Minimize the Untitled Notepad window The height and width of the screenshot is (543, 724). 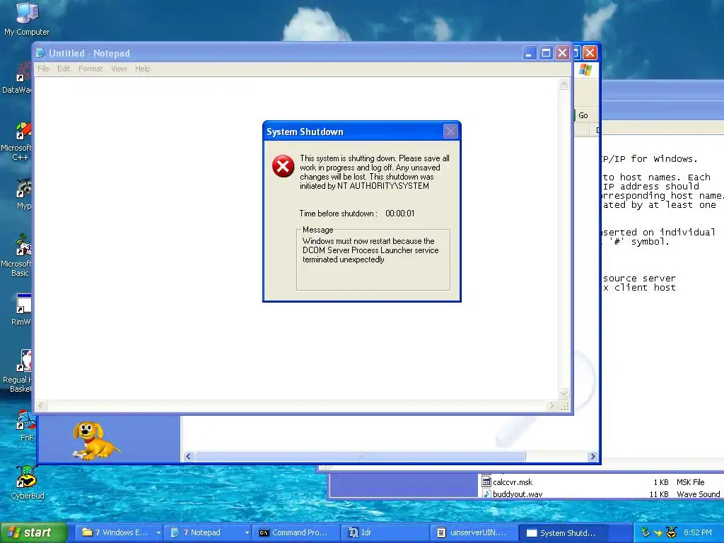530,53
